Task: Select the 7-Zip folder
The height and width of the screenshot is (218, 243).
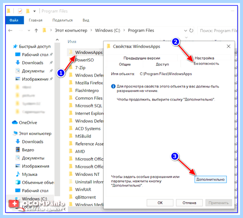Action: pyautogui.click(x=77, y=68)
